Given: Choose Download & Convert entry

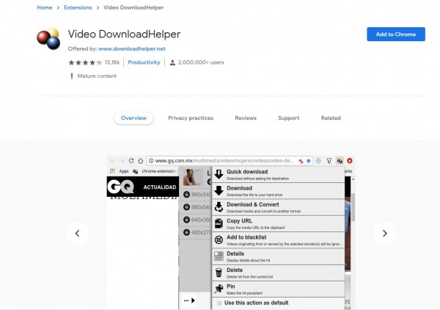Looking at the screenshot, I should (x=279, y=207).
